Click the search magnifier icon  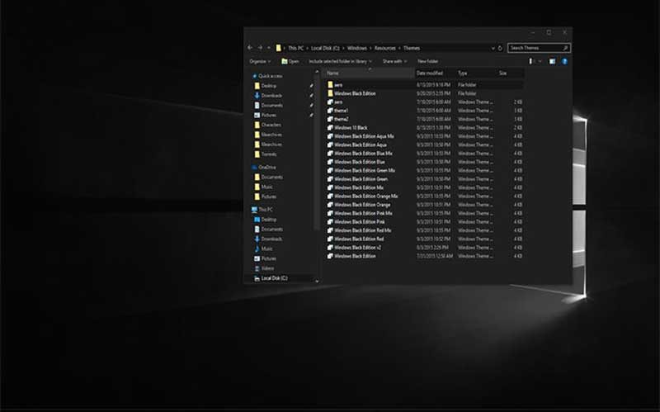[x=565, y=48]
